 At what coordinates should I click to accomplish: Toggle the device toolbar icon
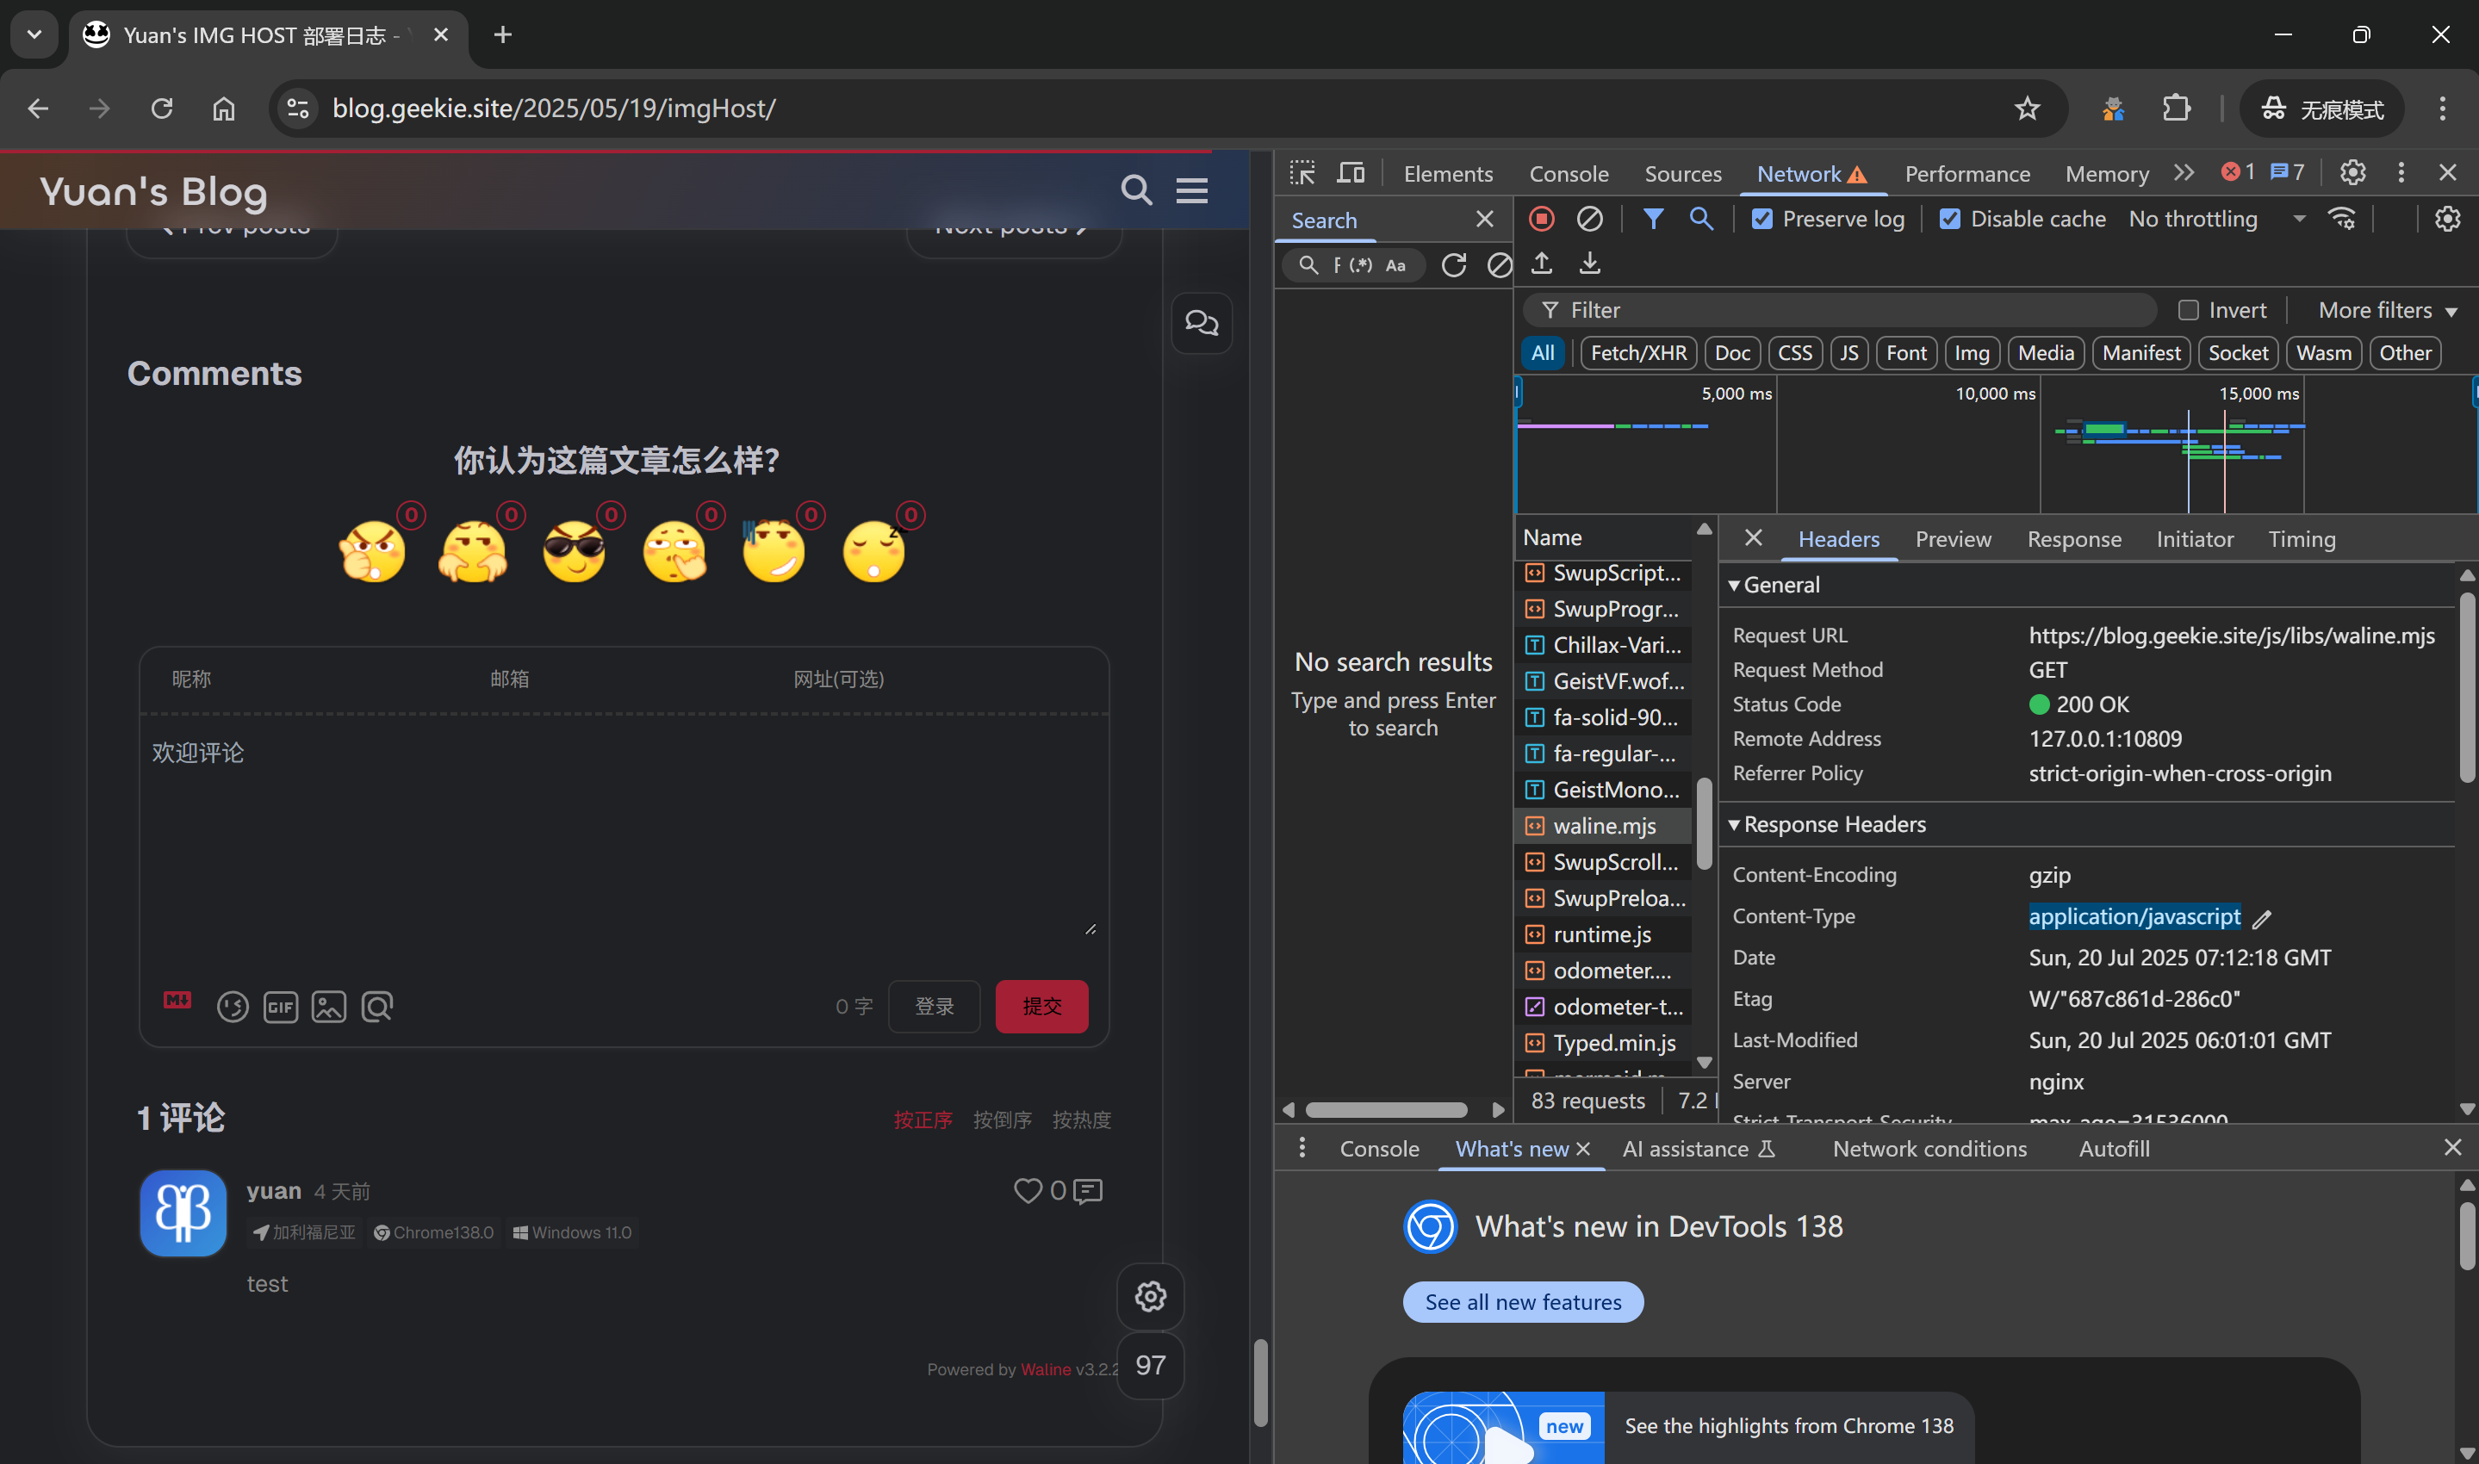(x=1351, y=174)
